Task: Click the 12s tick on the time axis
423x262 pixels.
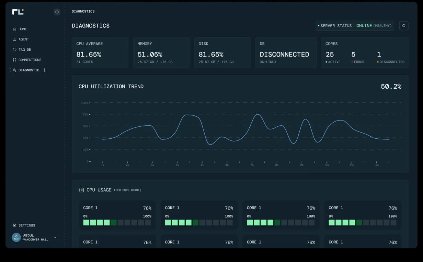Action: tap(376, 165)
